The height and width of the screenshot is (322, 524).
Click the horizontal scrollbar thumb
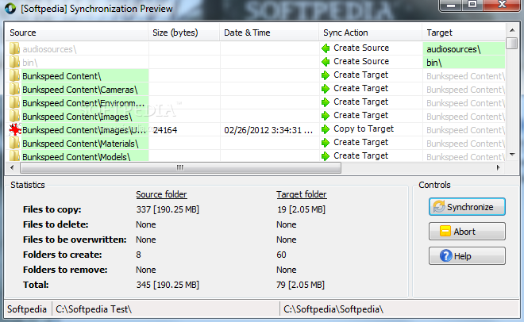tap(180, 167)
